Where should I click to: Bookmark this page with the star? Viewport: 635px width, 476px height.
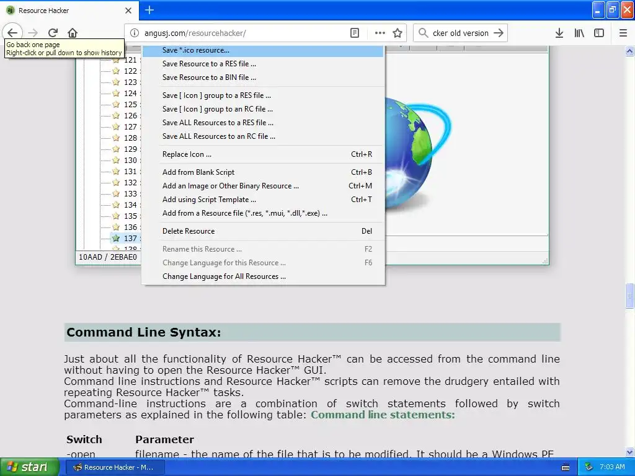[x=397, y=33]
